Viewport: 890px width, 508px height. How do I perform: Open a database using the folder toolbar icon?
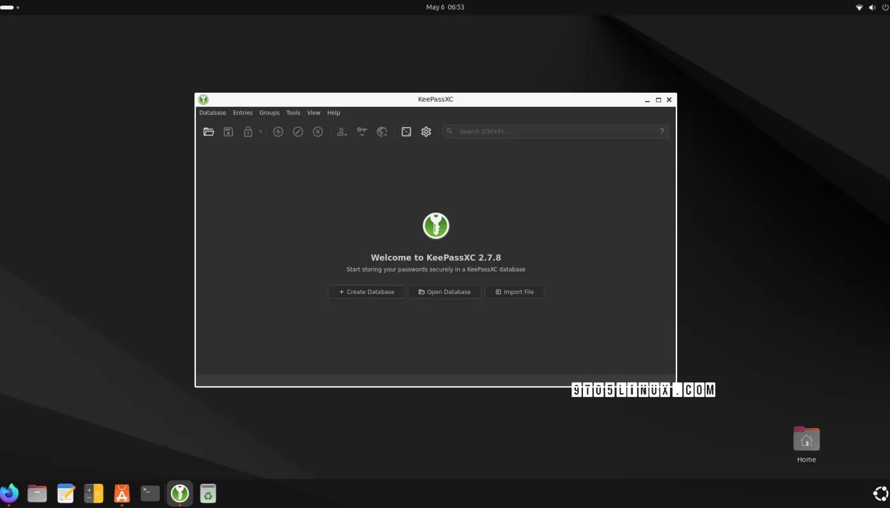pyautogui.click(x=209, y=131)
